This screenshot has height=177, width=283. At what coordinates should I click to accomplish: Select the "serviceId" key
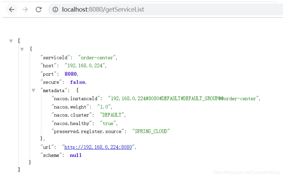[55, 58]
